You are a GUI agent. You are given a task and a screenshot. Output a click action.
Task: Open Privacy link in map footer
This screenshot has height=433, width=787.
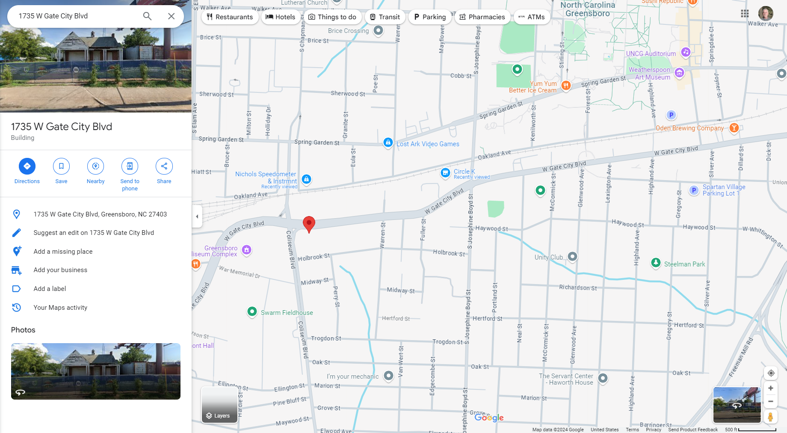pos(654,430)
